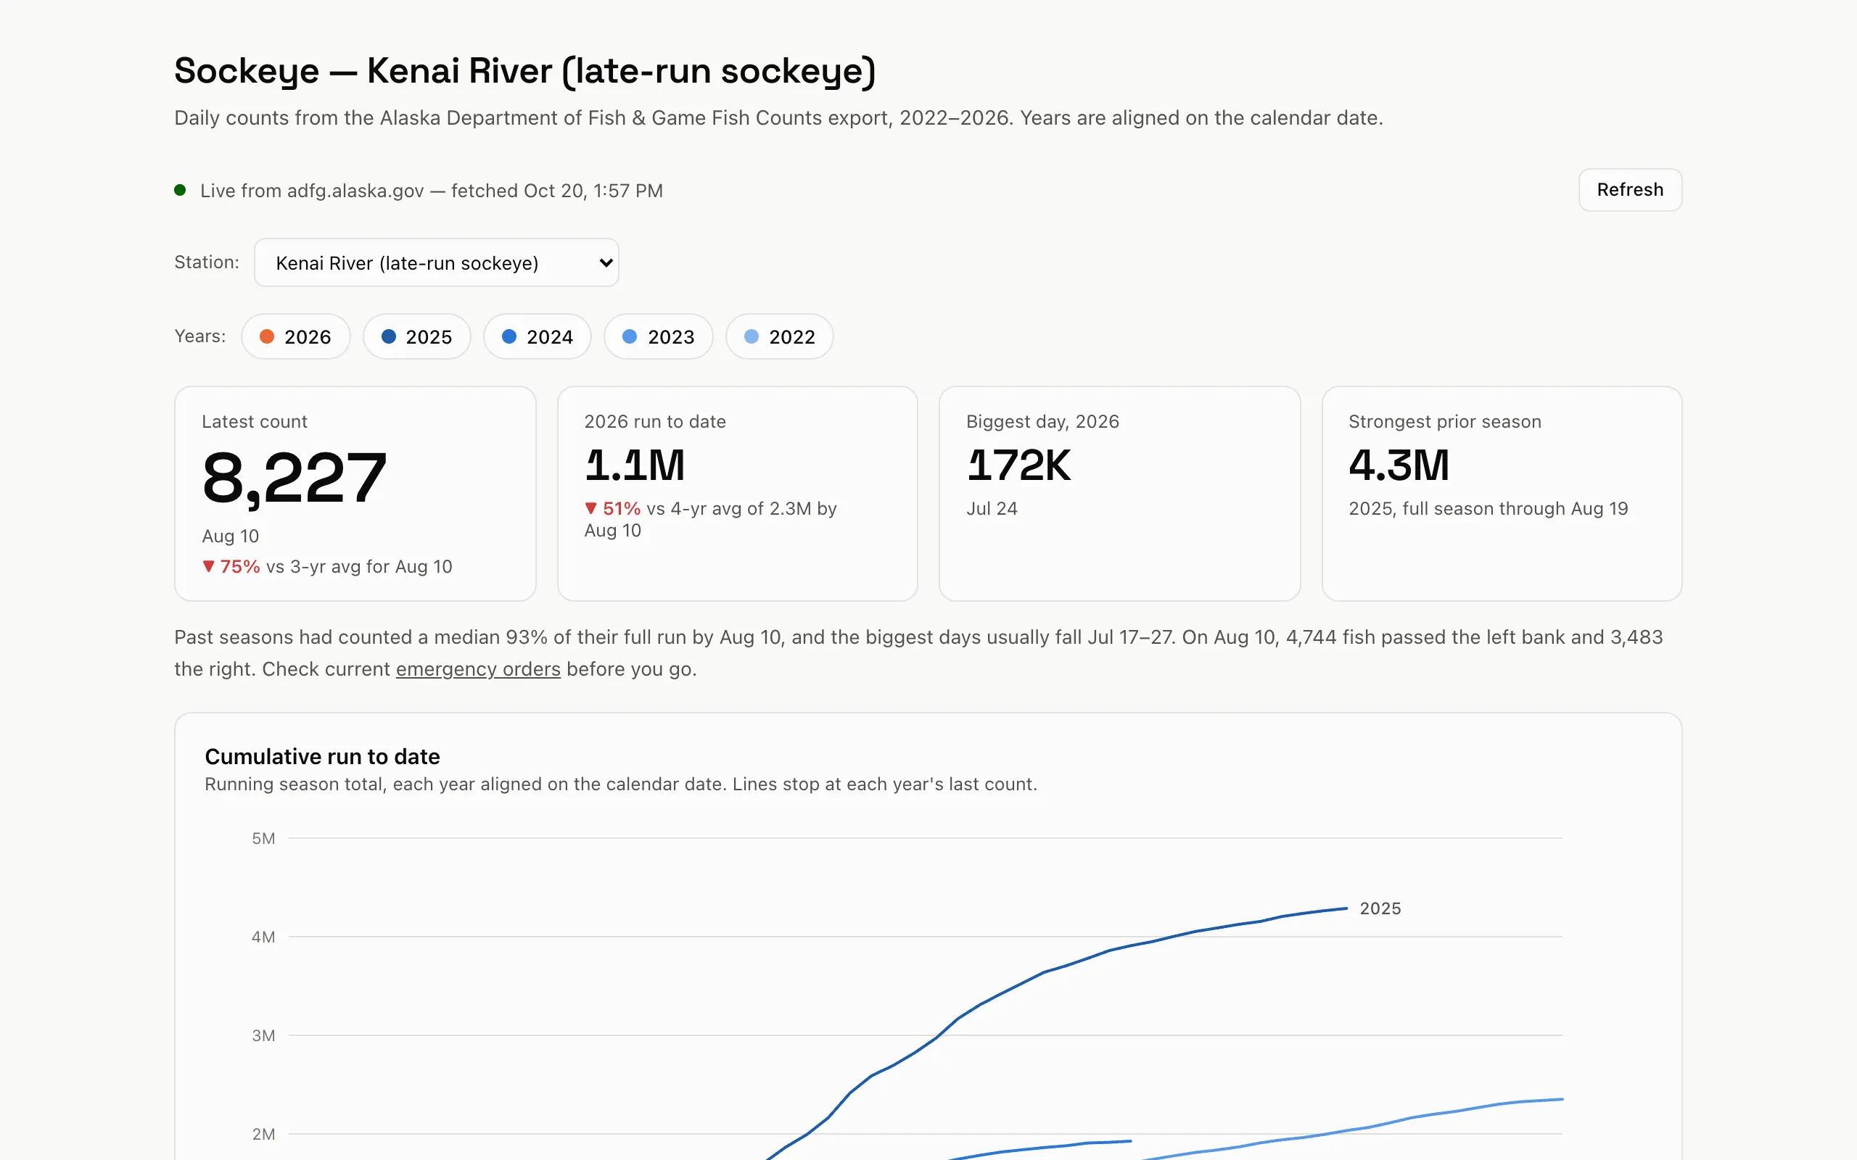The height and width of the screenshot is (1160, 1857).
Task: Open the emergency orders link
Action: click(x=478, y=669)
